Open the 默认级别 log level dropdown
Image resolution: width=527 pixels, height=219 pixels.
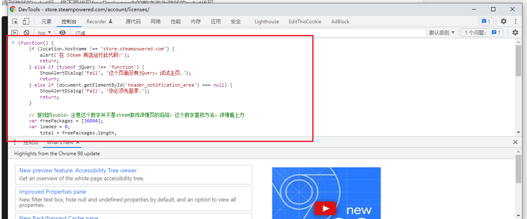tap(442, 32)
